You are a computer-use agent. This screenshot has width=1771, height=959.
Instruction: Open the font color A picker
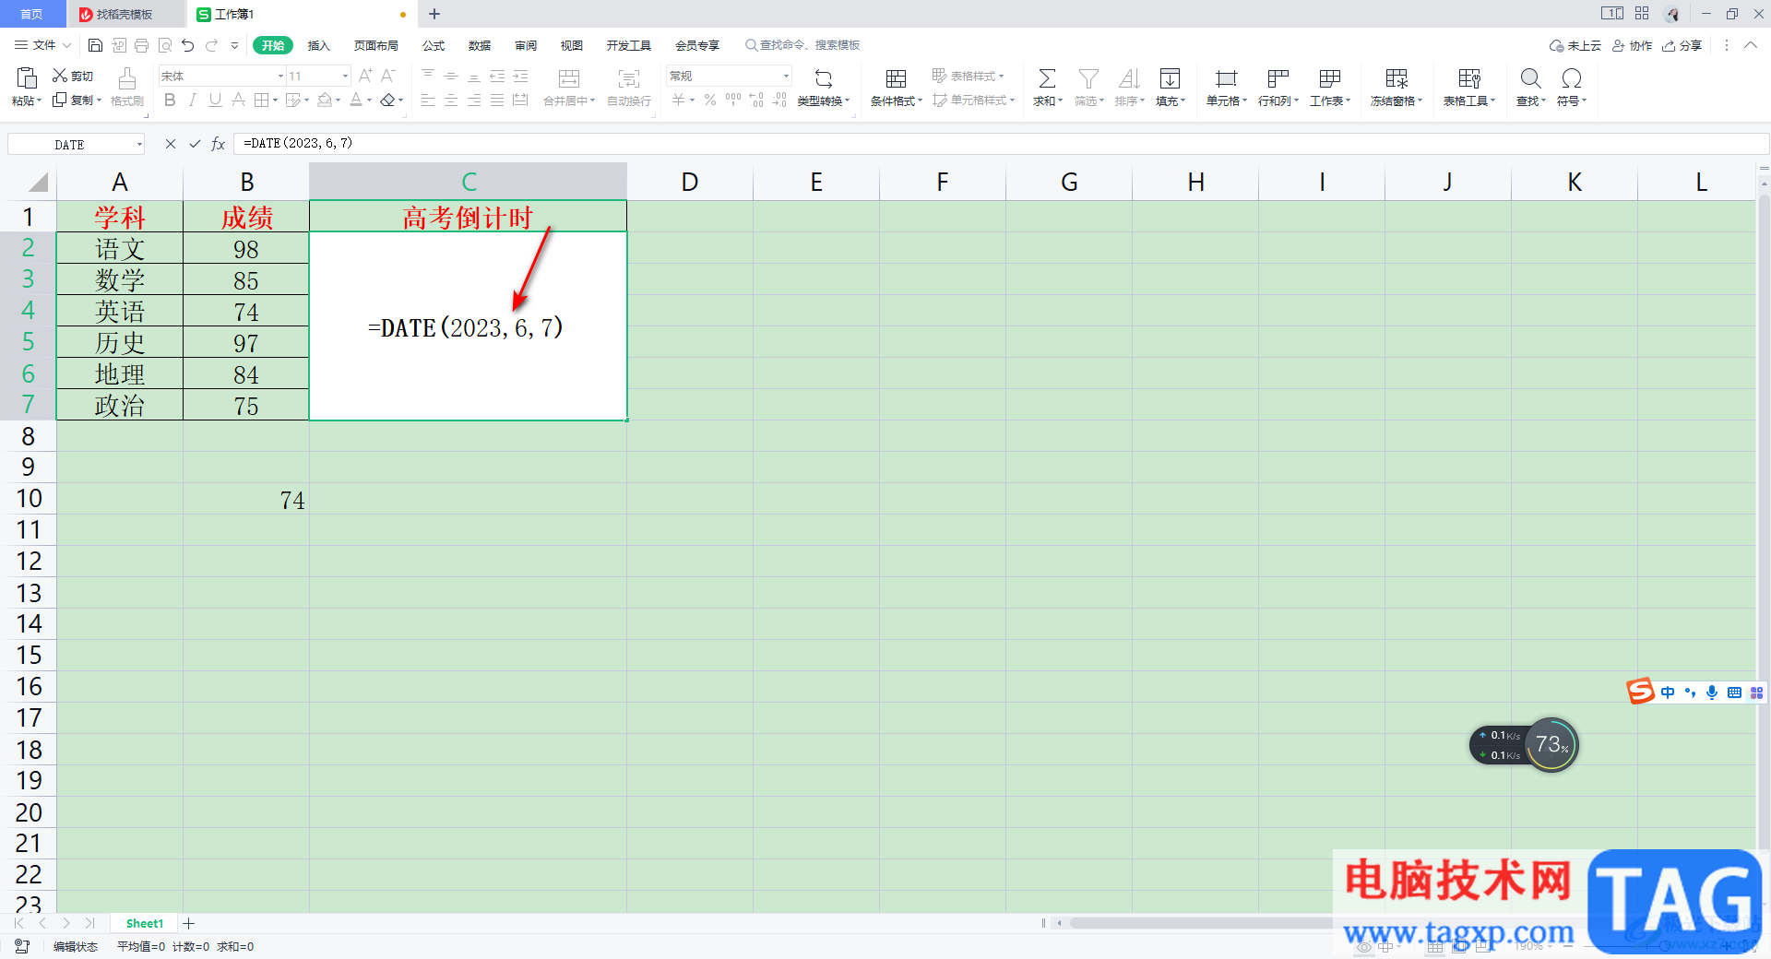click(356, 100)
